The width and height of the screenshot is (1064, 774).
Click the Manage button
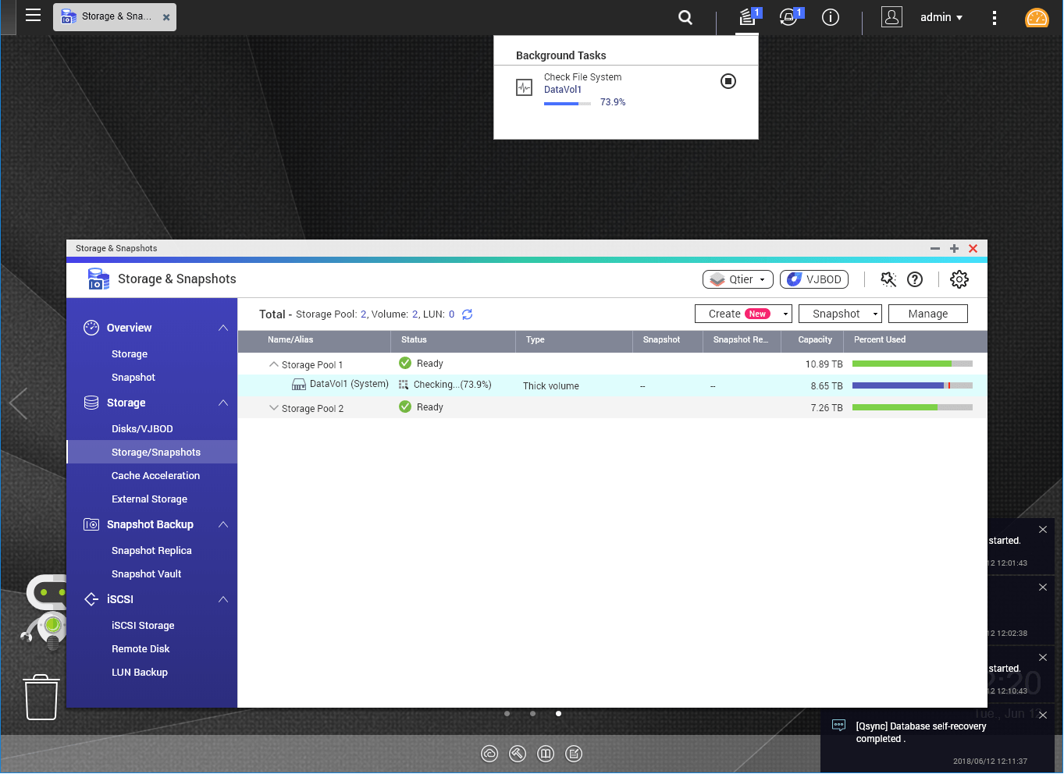(x=927, y=313)
